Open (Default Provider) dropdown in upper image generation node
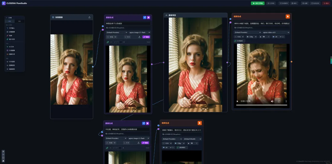 pos(117,32)
